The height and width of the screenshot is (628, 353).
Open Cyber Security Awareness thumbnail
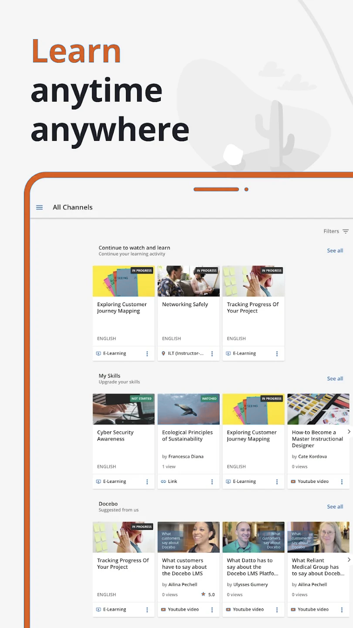tap(124, 409)
